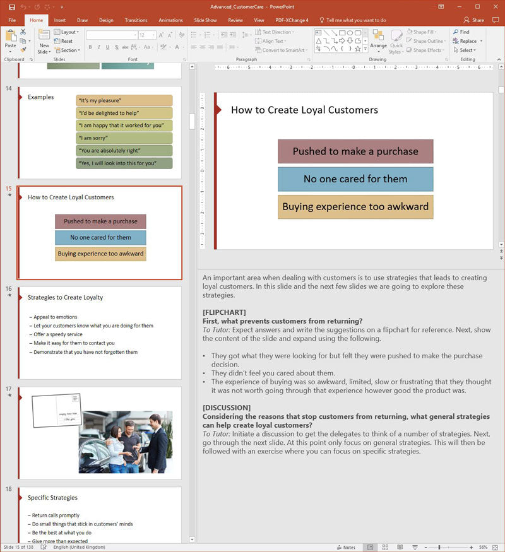Toggle Italic formatting
The image size is (505, 552).
click(99, 47)
